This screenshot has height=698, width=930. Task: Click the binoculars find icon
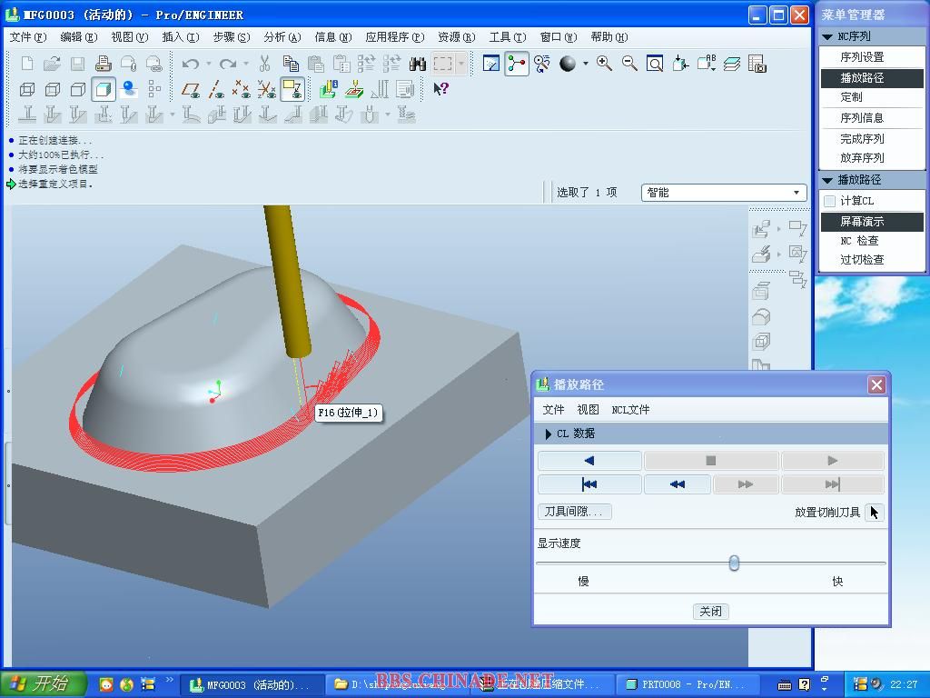[x=418, y=64]
